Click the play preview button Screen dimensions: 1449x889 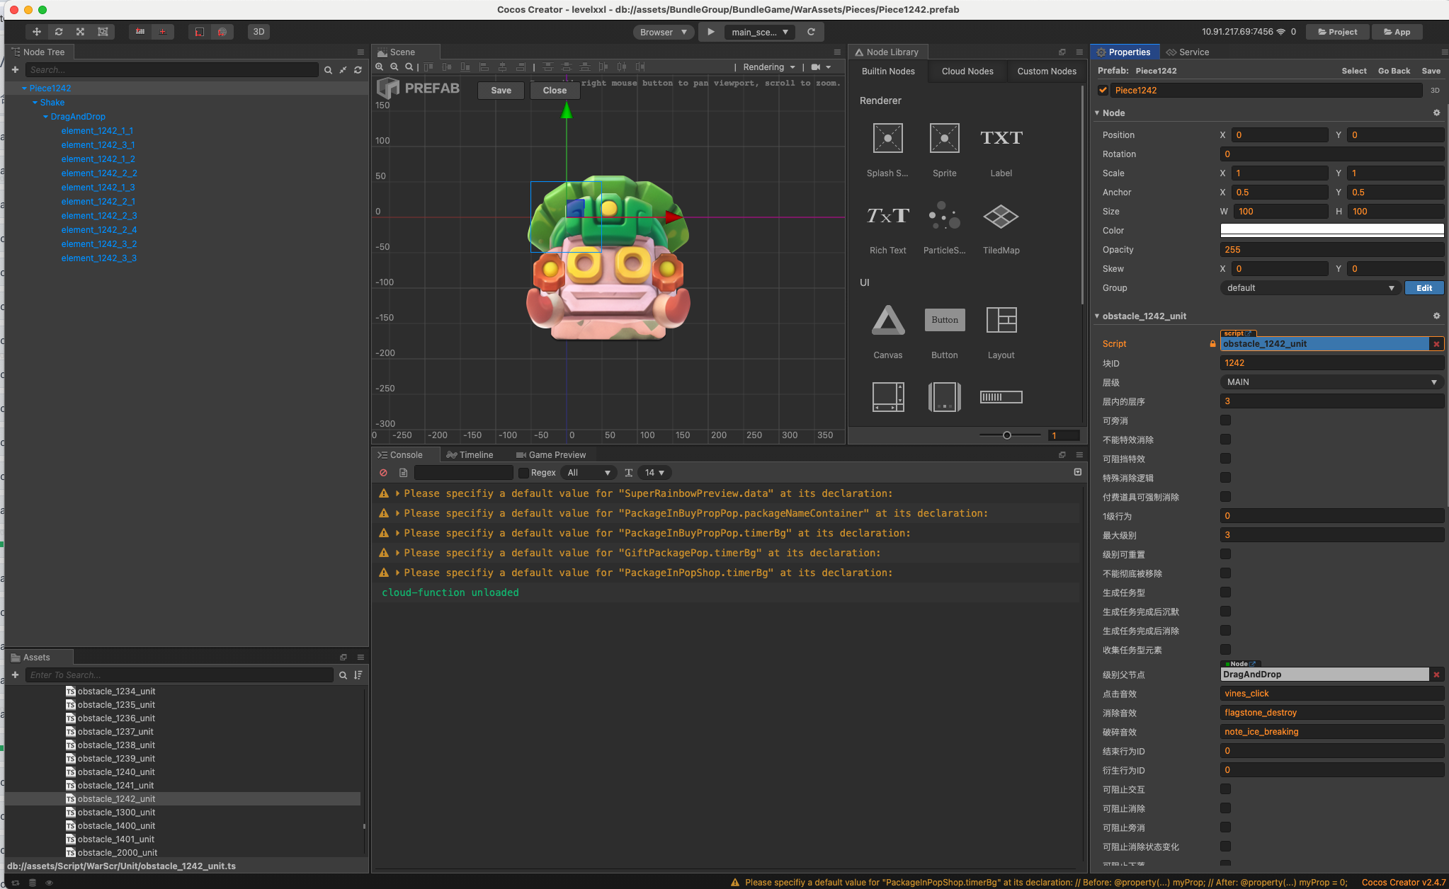tap(710, 32)
